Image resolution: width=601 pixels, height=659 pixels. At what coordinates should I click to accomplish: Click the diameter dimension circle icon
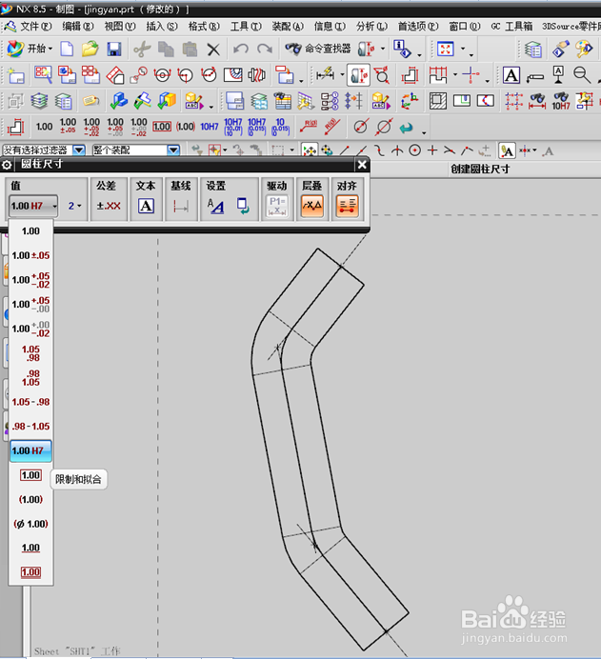[x=361, y=127]
